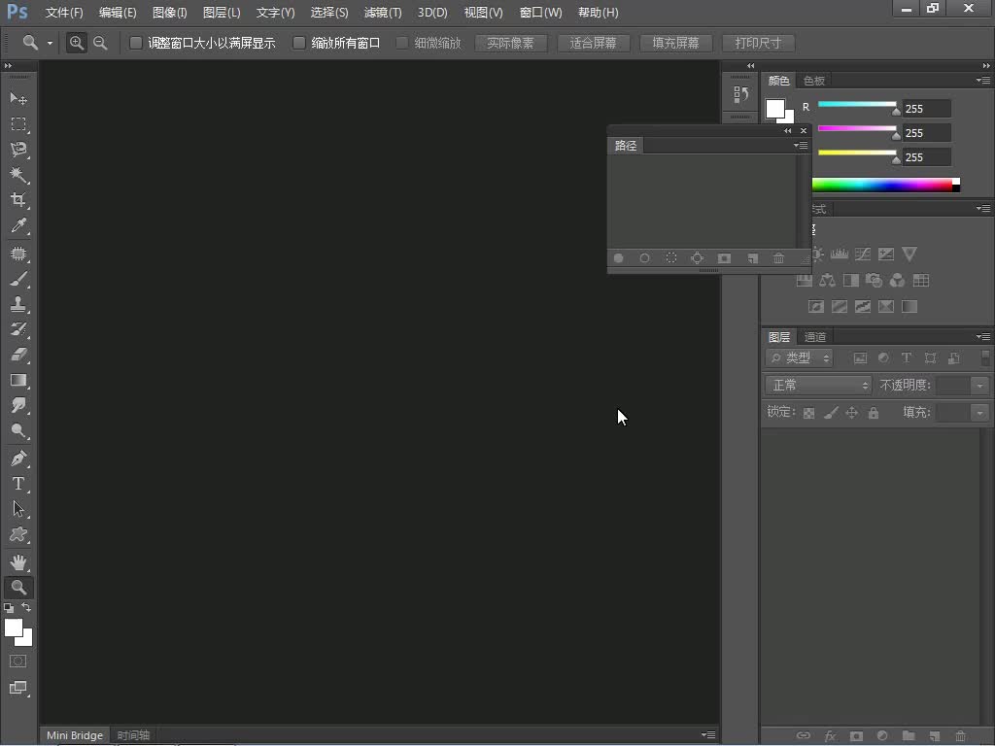Select the History Brush tool

pyautogui.click(x=18, y=329)
